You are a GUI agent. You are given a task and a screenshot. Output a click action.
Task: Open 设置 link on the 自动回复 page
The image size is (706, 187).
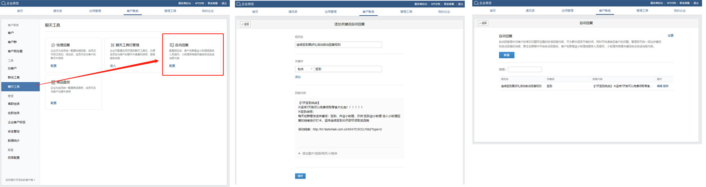pyautogui.click(x=670, y=36)
